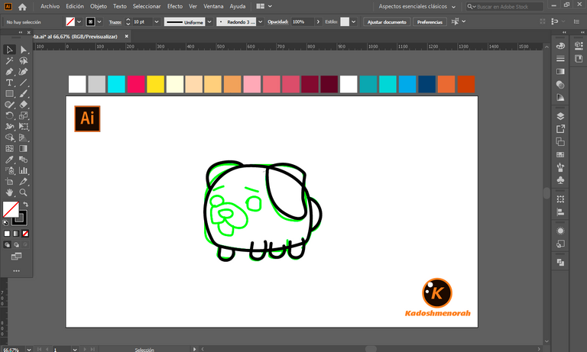Viewport: 587px width, 352px height.
Task: Set paint mode to None
Action: [25, 234]
